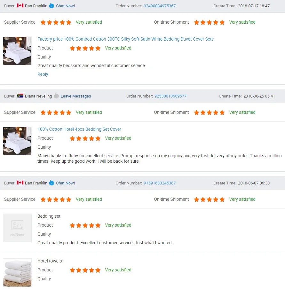Click the 'No Photo' placeholder for Bedding set
This screenshot has height=289, width=285.
pyautogui.click(x=17, y=228)
